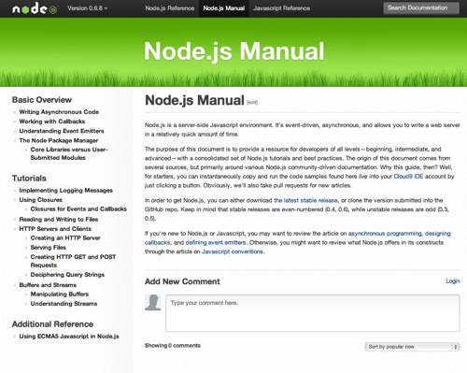This screenshot has width=467, height=373.
Task: Click the node logo in header
Action: tap(35, 8)
